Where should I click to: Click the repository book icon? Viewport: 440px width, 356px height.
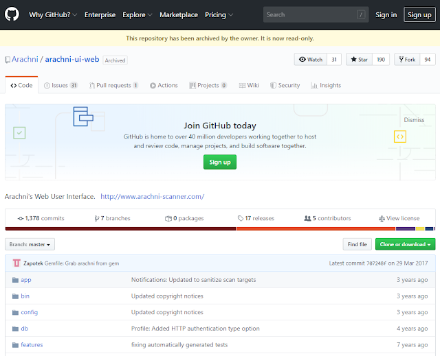(8, 60)
